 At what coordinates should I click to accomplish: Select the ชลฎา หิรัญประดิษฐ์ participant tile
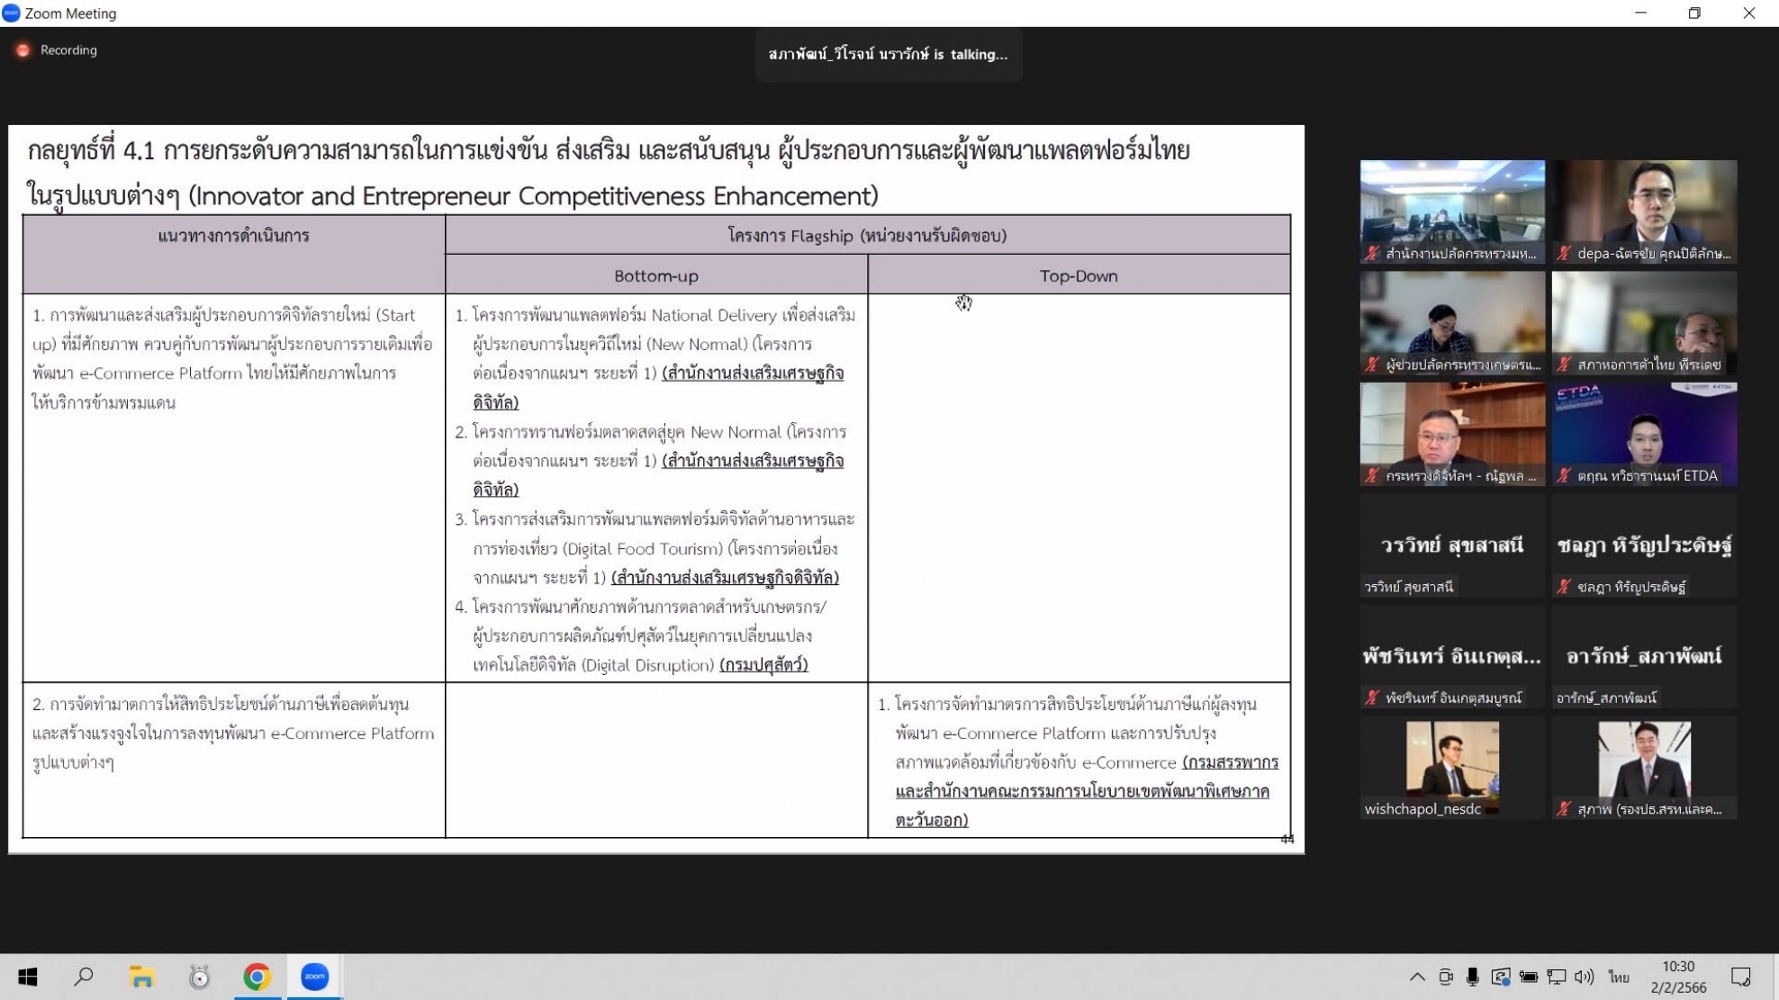[1644, 545]
